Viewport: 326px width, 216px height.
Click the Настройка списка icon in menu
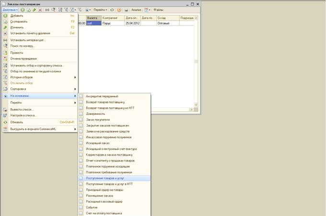click(5, 115)
